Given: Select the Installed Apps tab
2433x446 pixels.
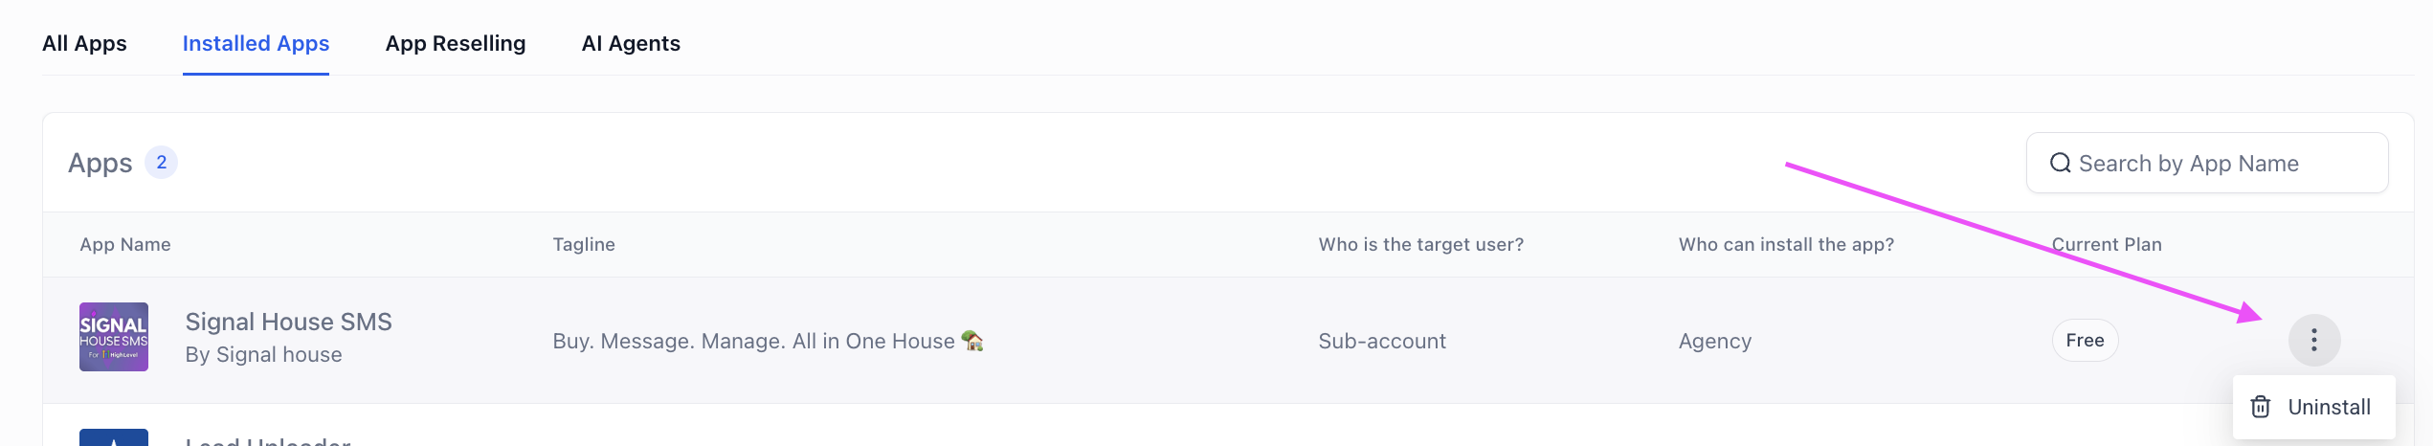Looking at the screenshot, I should click(x=256, y=43).
